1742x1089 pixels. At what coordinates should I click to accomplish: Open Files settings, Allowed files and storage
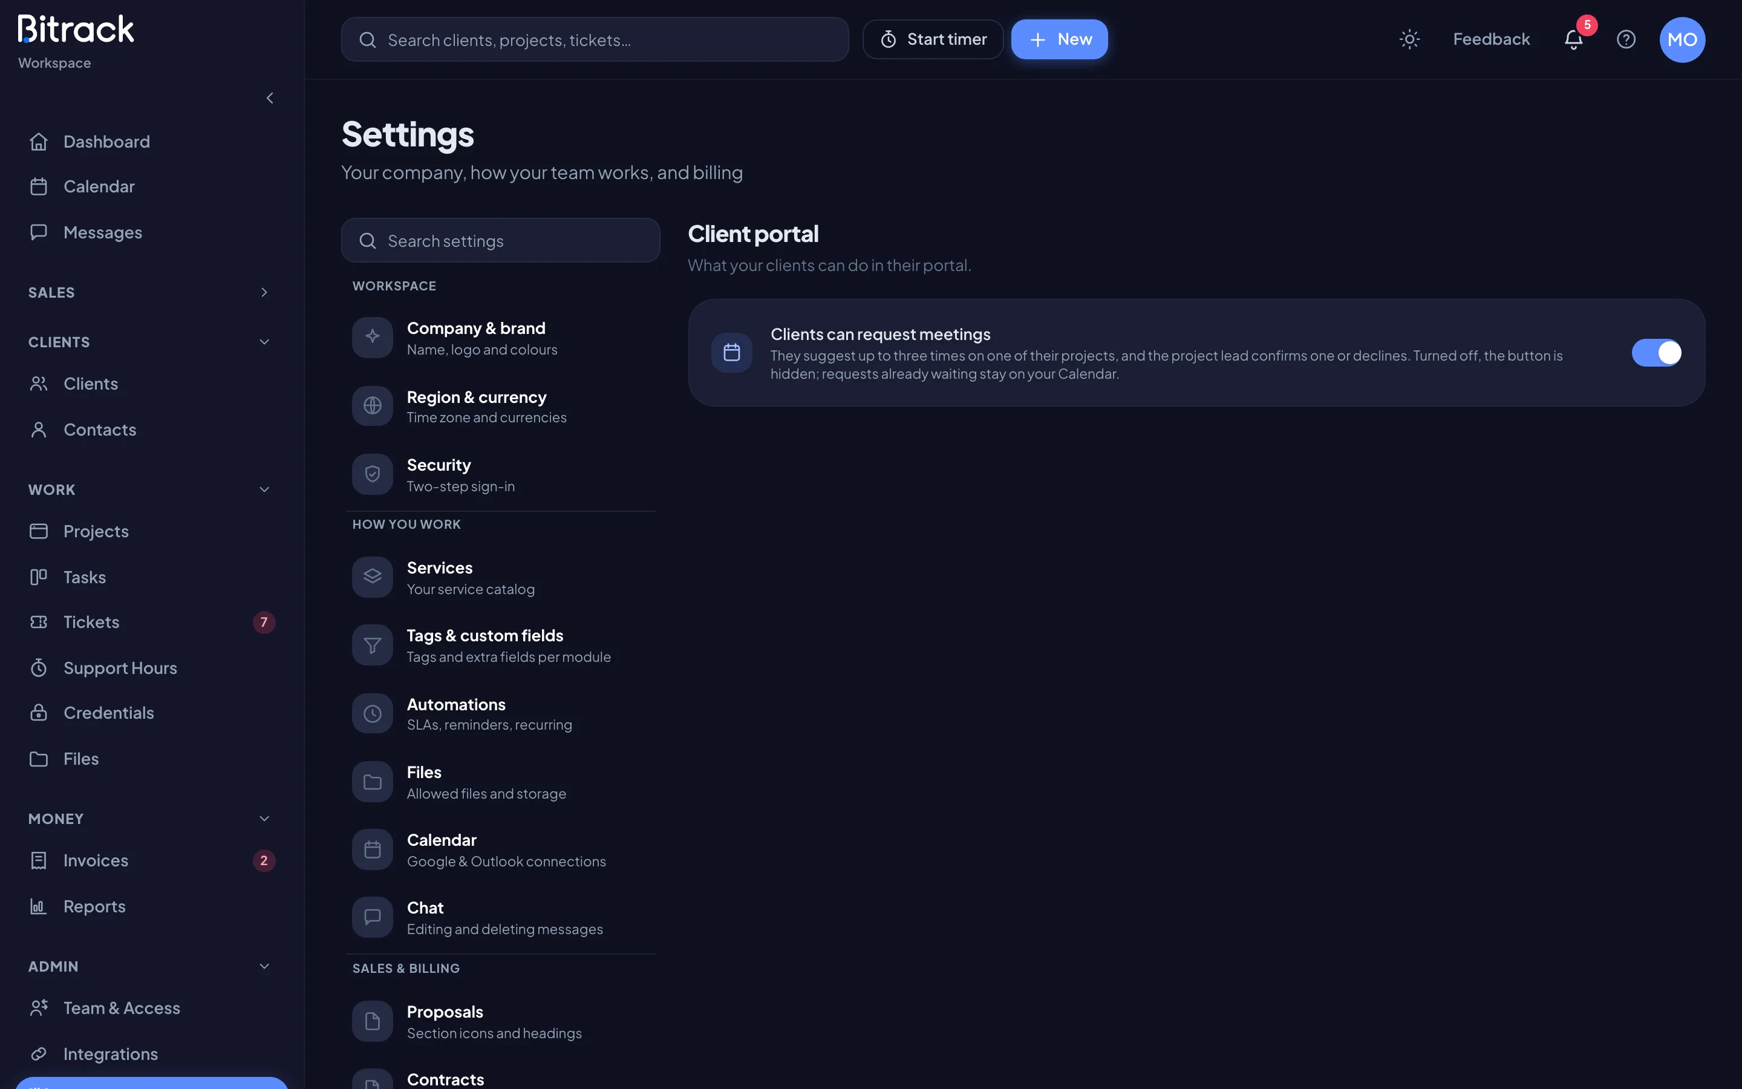(x=500, y=782)
